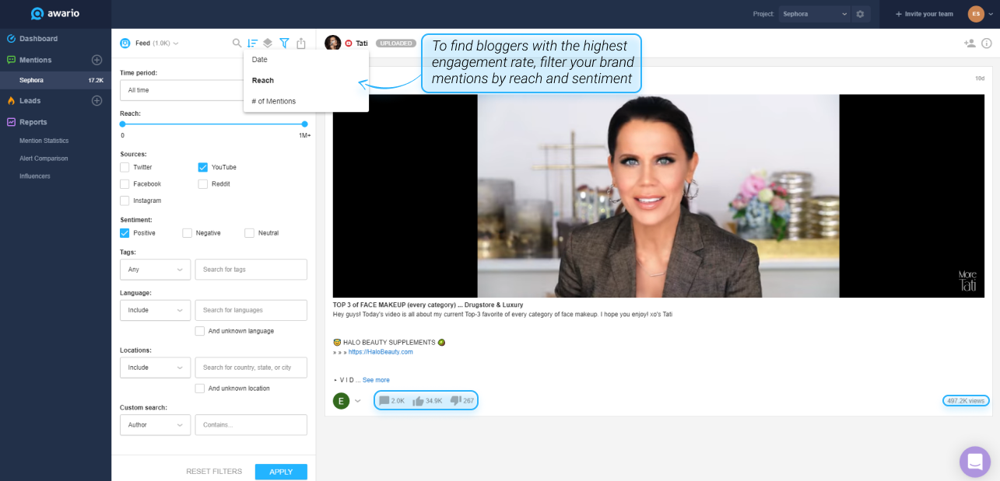Screen dimensions: 1000x481
Task: Enable the Twitter source checkbox
Action: click(125, 167)
